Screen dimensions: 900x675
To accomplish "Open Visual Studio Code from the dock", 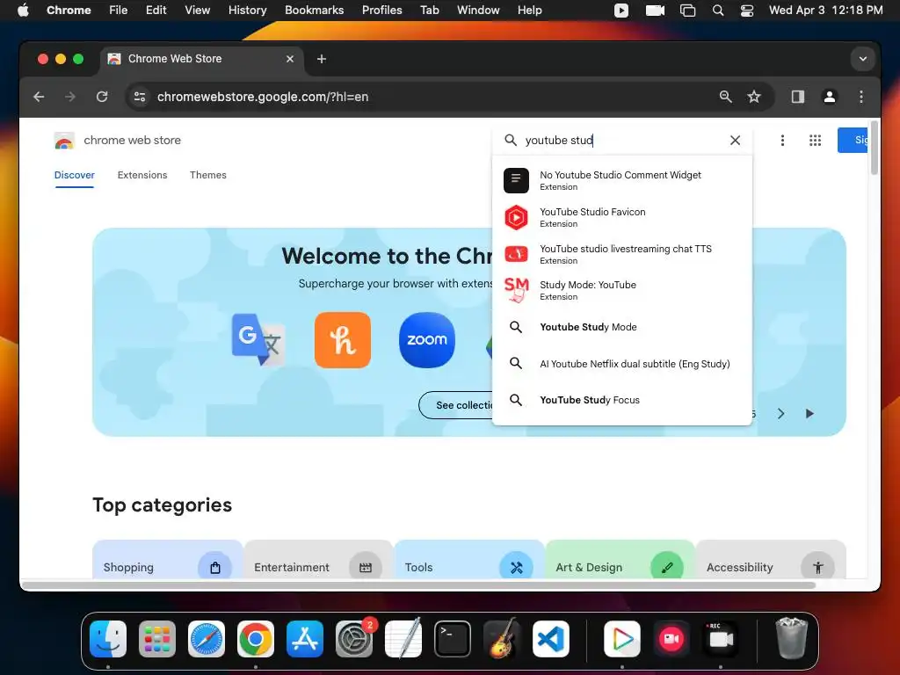I will (551, 639).
